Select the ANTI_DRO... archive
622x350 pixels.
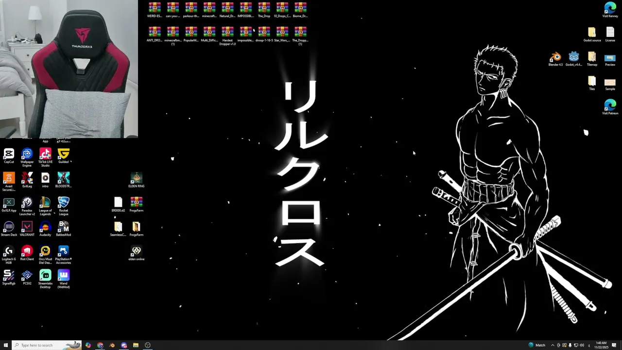tap(155, 35)
